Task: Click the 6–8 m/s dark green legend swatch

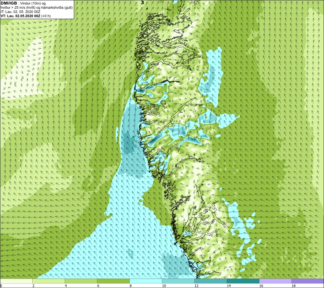Action: tap(113, 281)
